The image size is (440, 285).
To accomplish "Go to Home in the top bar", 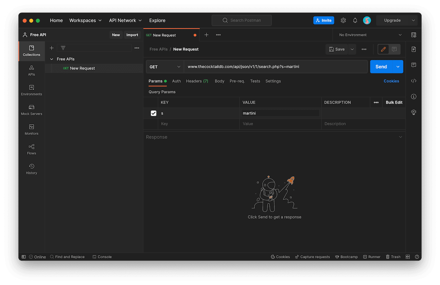I will tap(56, 21).
